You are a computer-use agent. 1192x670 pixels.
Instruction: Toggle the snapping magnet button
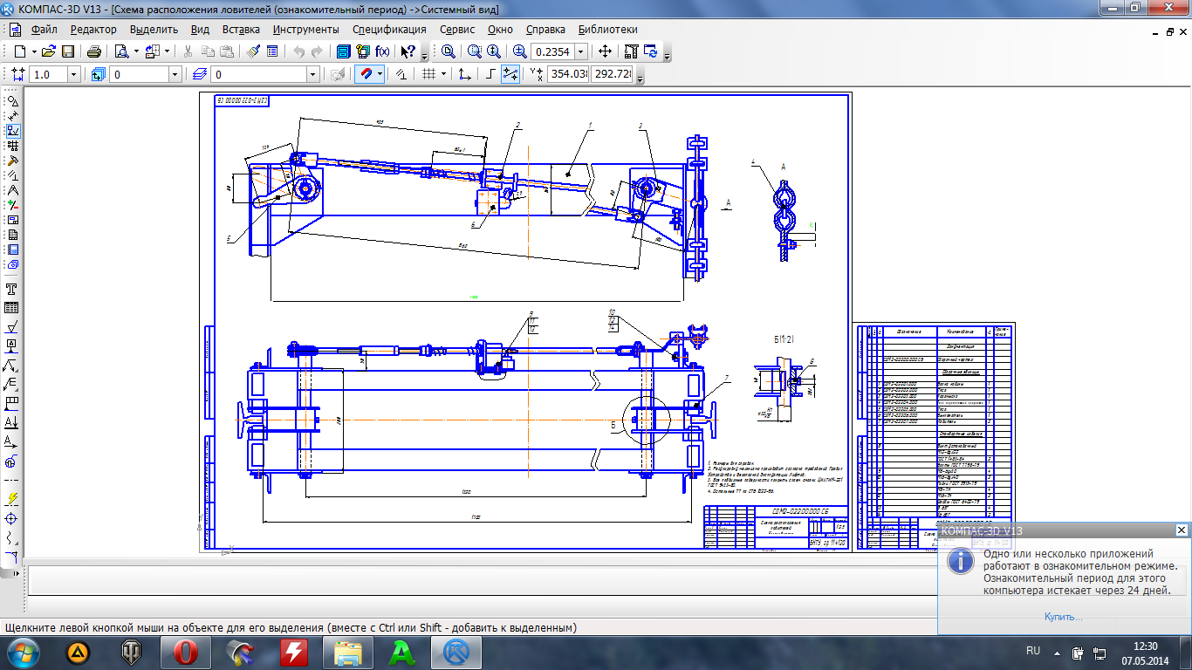367,75
